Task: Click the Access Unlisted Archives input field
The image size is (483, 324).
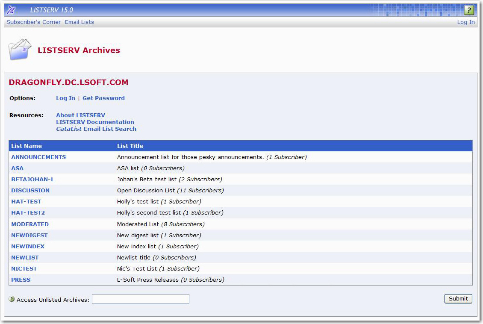Action: (x=141, y=299)
